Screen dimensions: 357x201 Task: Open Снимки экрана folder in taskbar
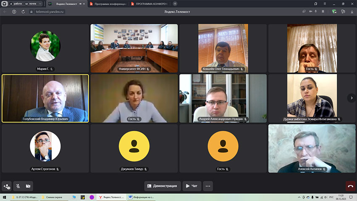pyautogui.click(x=55, y=197)
